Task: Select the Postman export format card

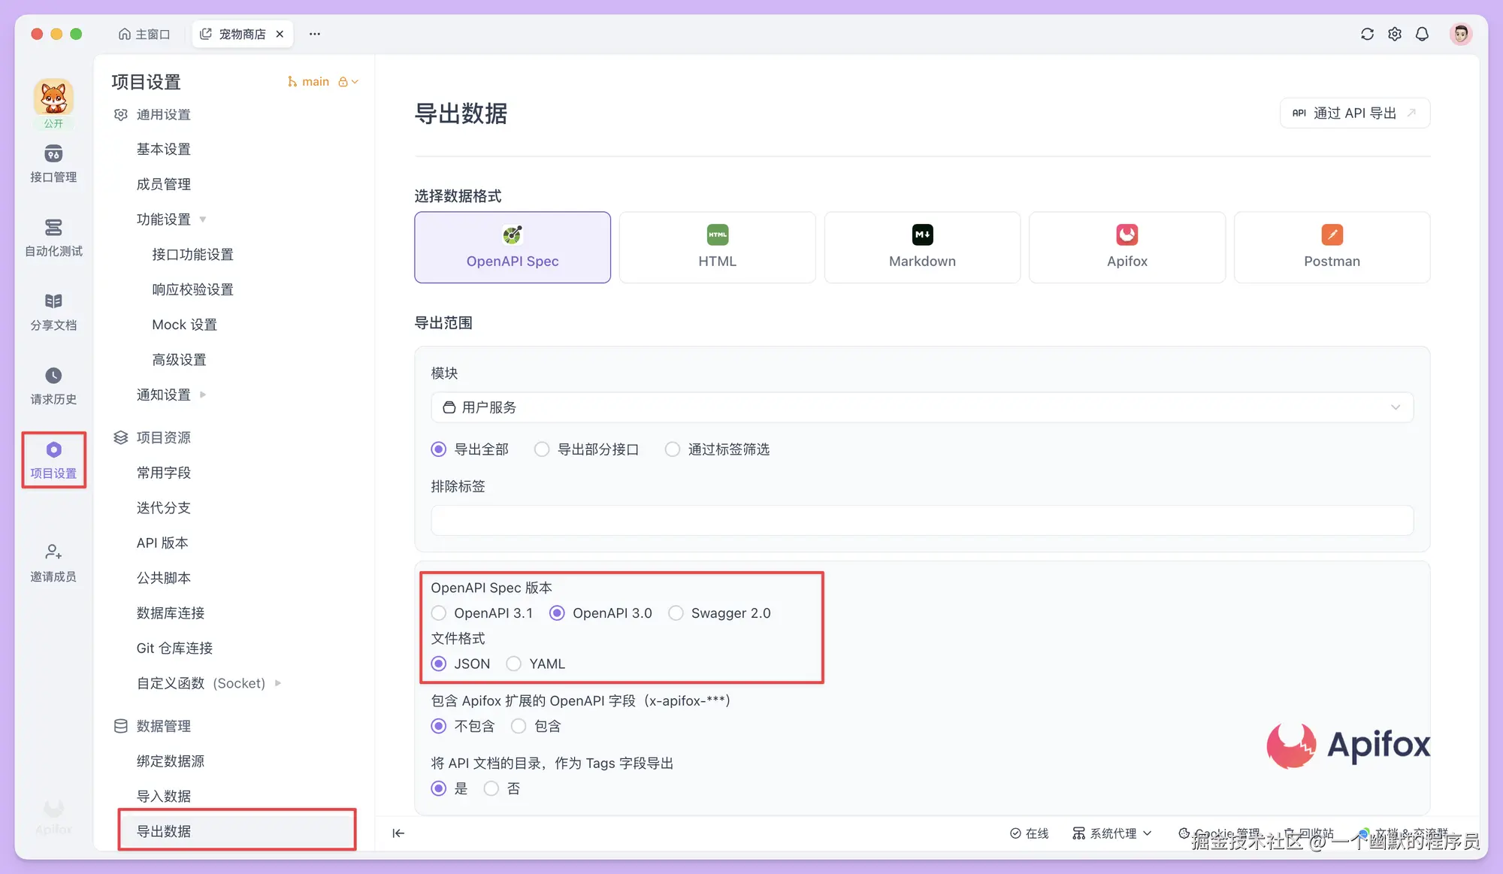Action: click(x=1332, y=247)
